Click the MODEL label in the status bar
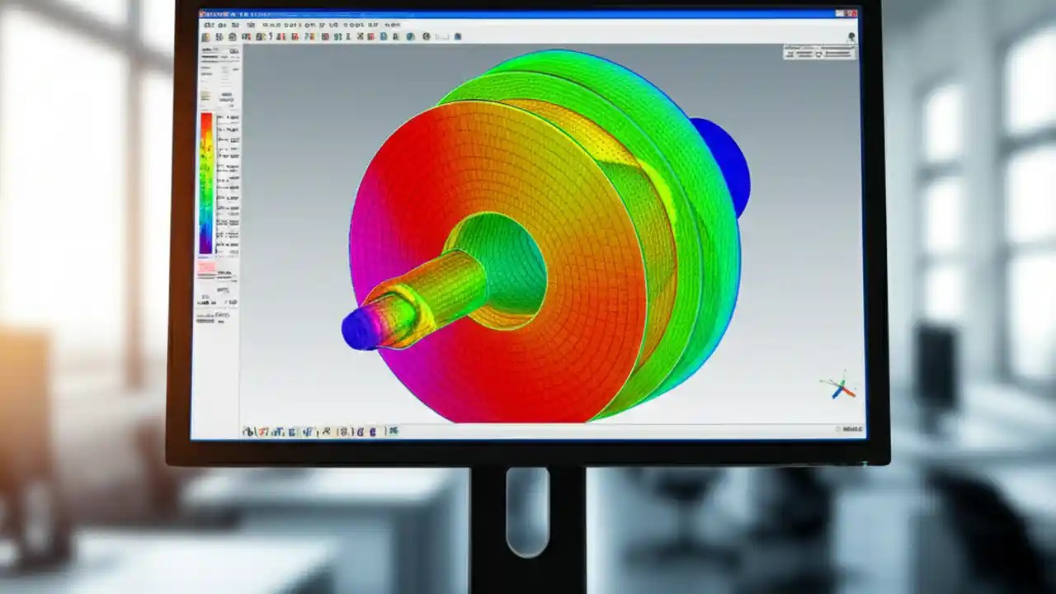This screenshot has width=1056, height=594. pos(848,427)
